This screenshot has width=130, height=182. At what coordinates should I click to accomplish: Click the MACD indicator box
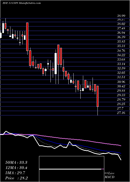pyautogui.click(x=71, y=169)
